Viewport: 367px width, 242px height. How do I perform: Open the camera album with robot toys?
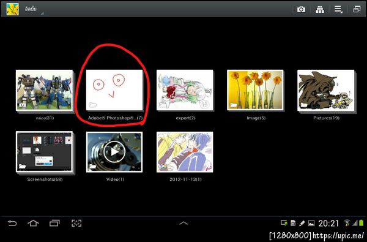[44, 90]
